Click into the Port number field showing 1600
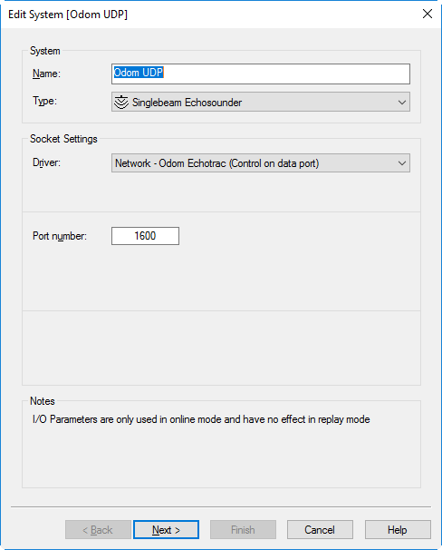 145,236
